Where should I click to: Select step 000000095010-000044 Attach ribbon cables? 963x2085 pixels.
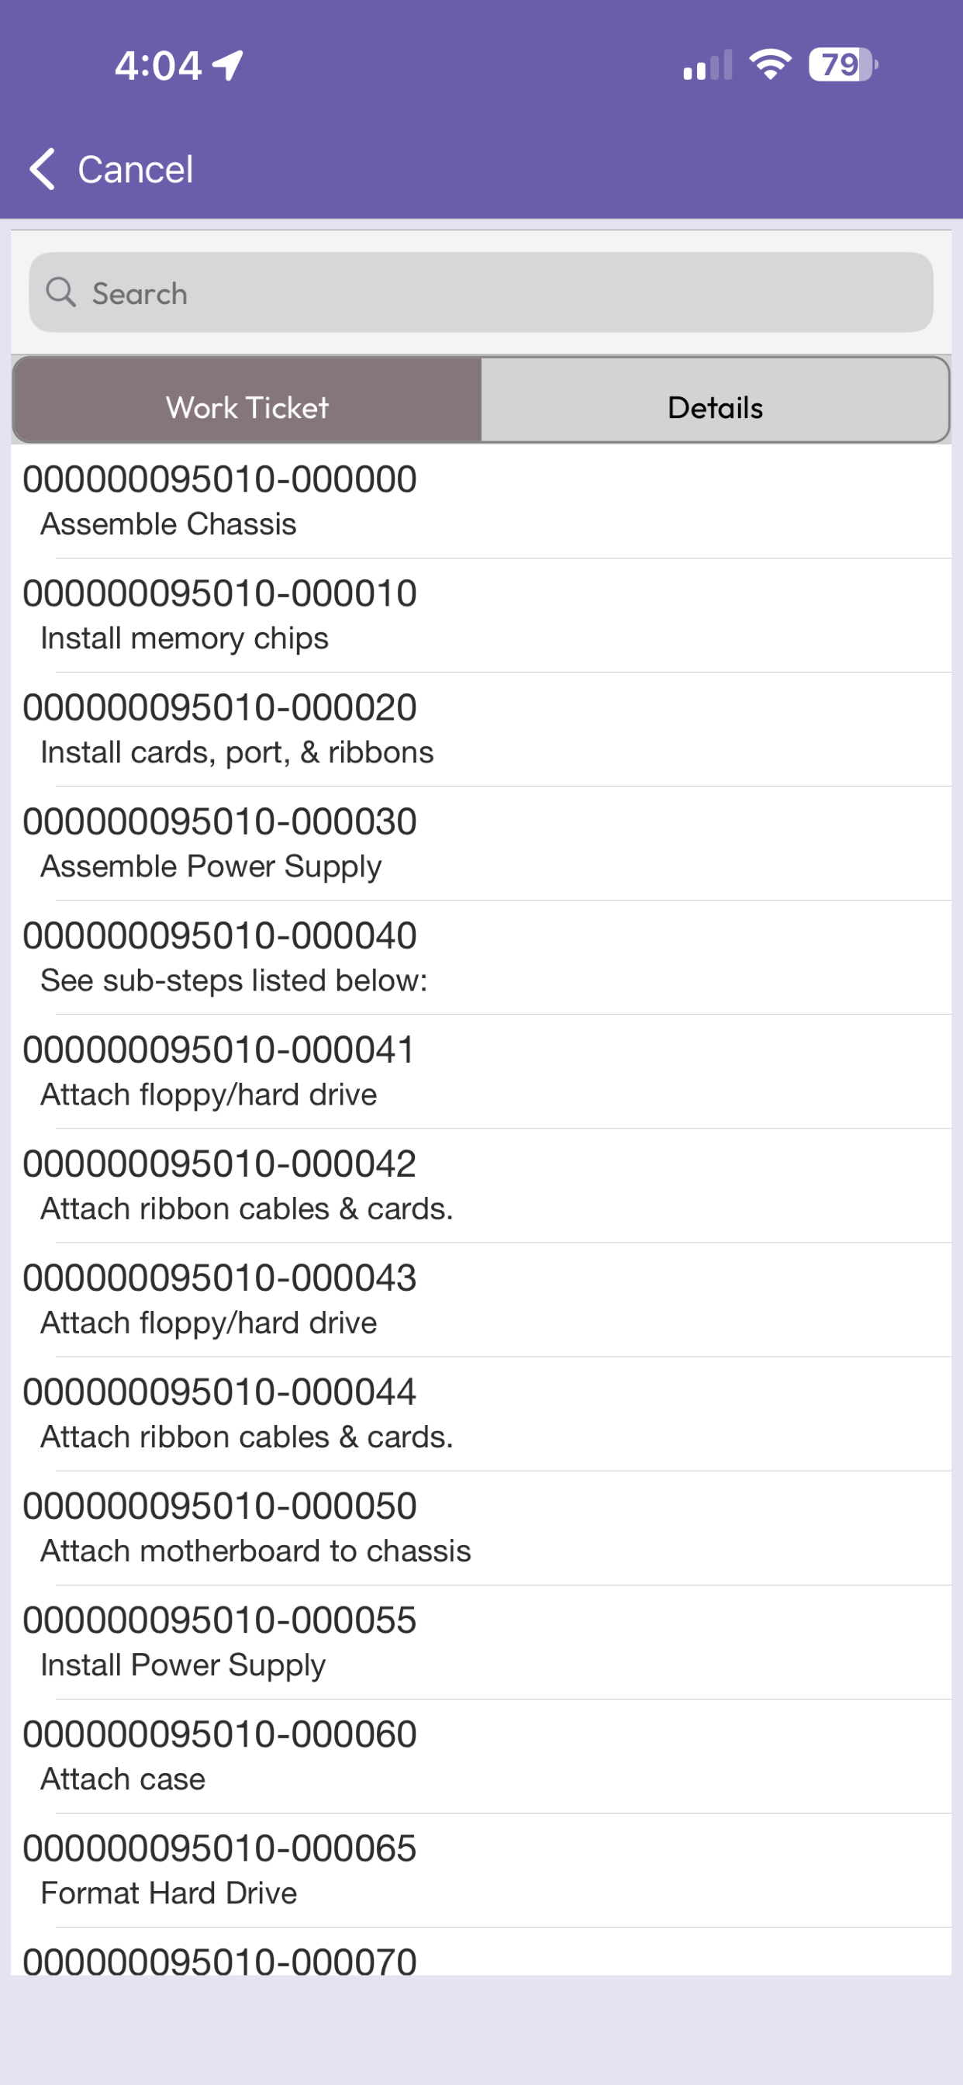click(x=481, y=1414)
